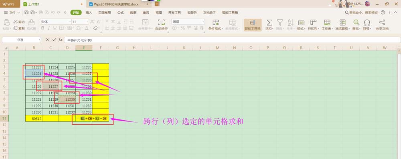Click the Find (查找) magnifier icon
This screenshot has height=159, width=401.
tap(356, 22)
